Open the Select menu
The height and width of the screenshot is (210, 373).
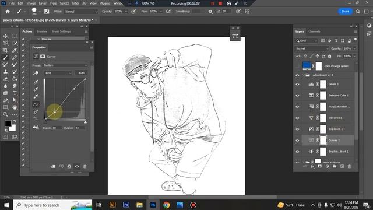point(64,3)
